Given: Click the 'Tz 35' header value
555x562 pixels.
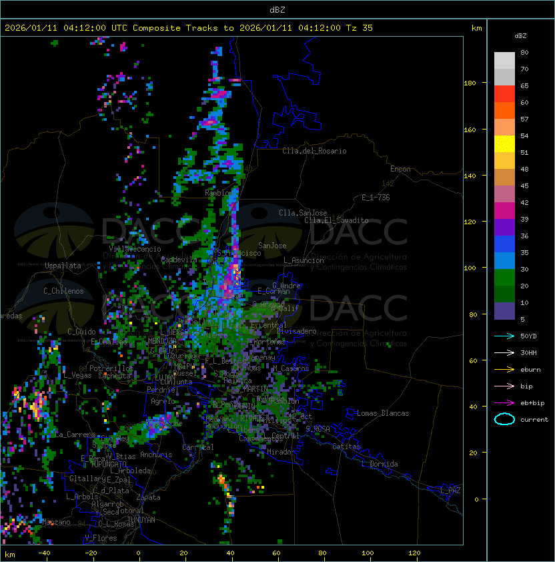Looking at the screenshot, I should click(x=360, y=28).
